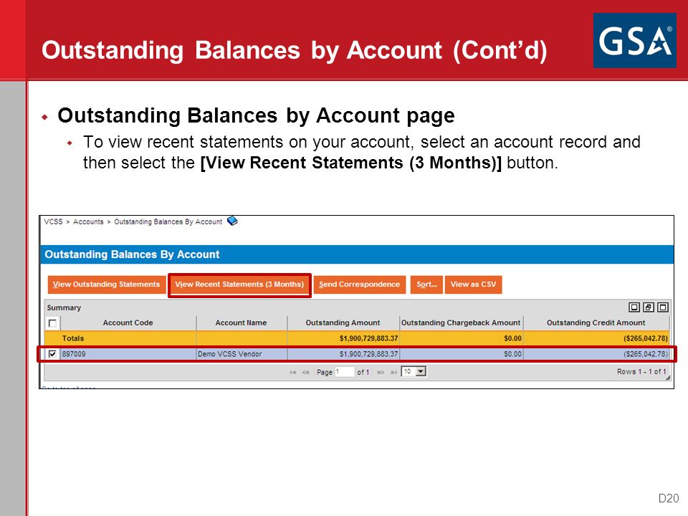Click Send Correspondence button
Screen dimensions: 688x516
click(x=359, y=285)
